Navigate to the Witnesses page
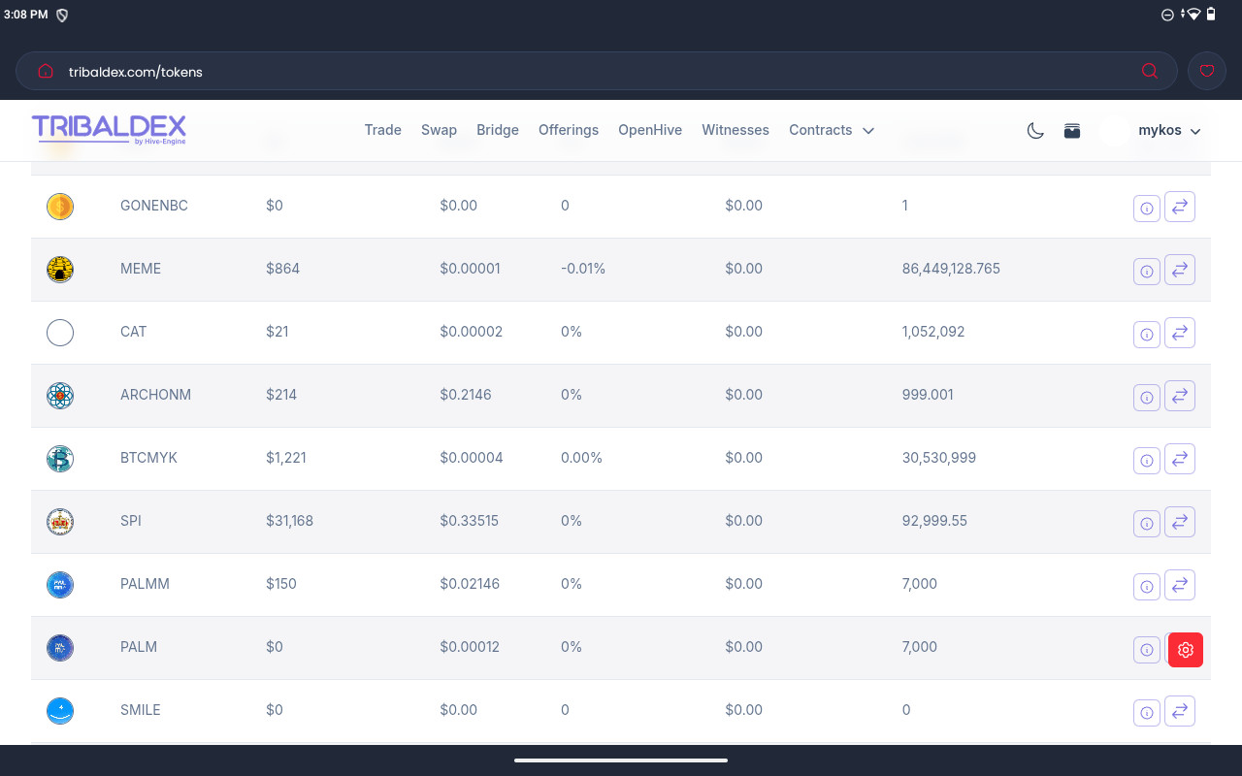Screen dimensions: 1242x776 pyautogui.click(x=735, y=130)
